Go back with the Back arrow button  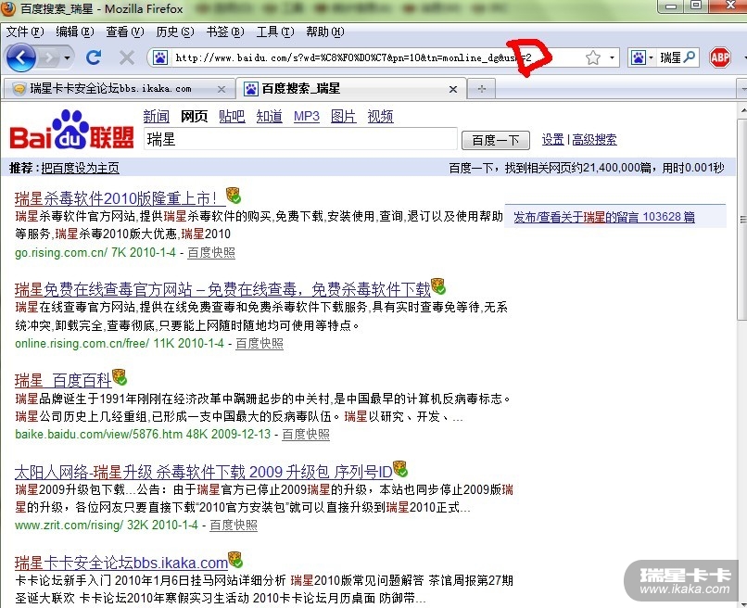(x=20, y=57)
